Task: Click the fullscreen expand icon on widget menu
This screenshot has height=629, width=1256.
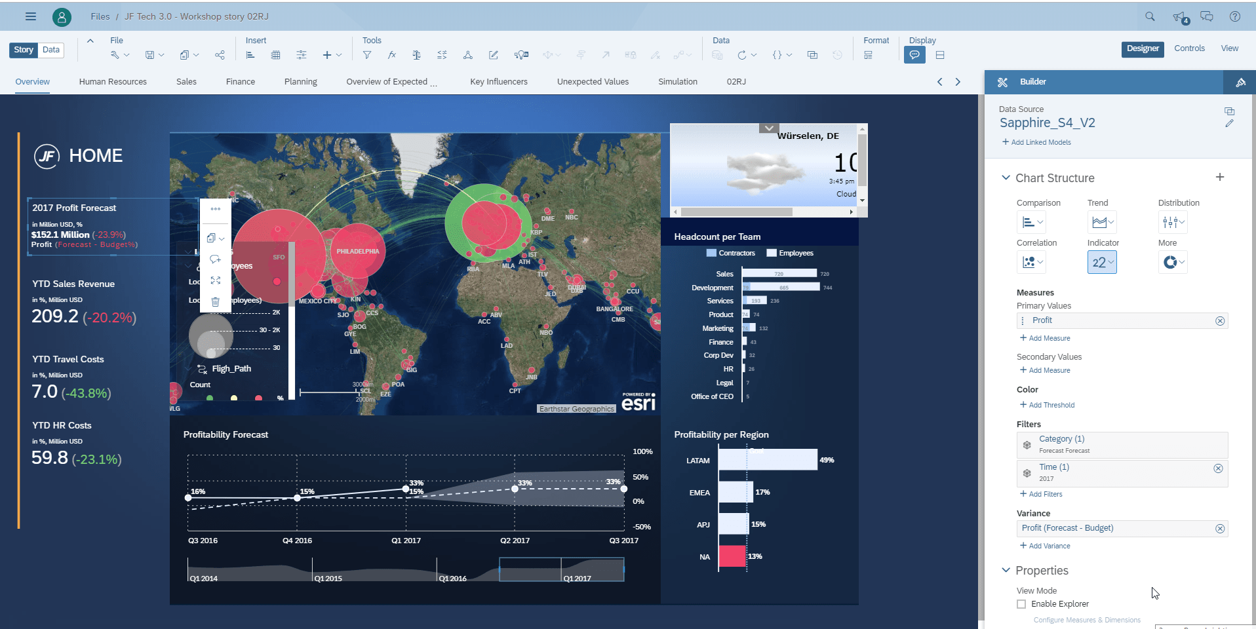Action: (x=215, y=280)
